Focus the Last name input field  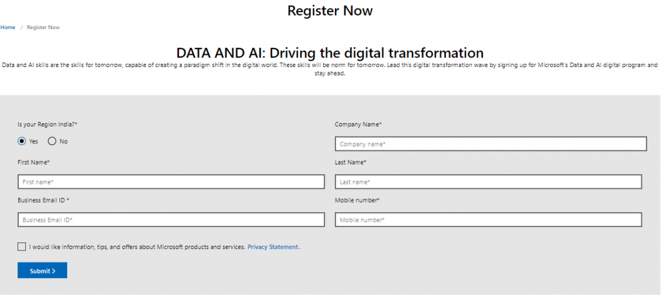(488, 182)
